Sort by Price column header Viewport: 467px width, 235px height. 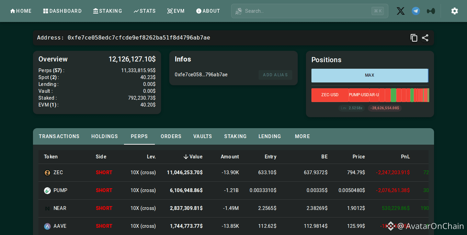(x=359, y=157)
